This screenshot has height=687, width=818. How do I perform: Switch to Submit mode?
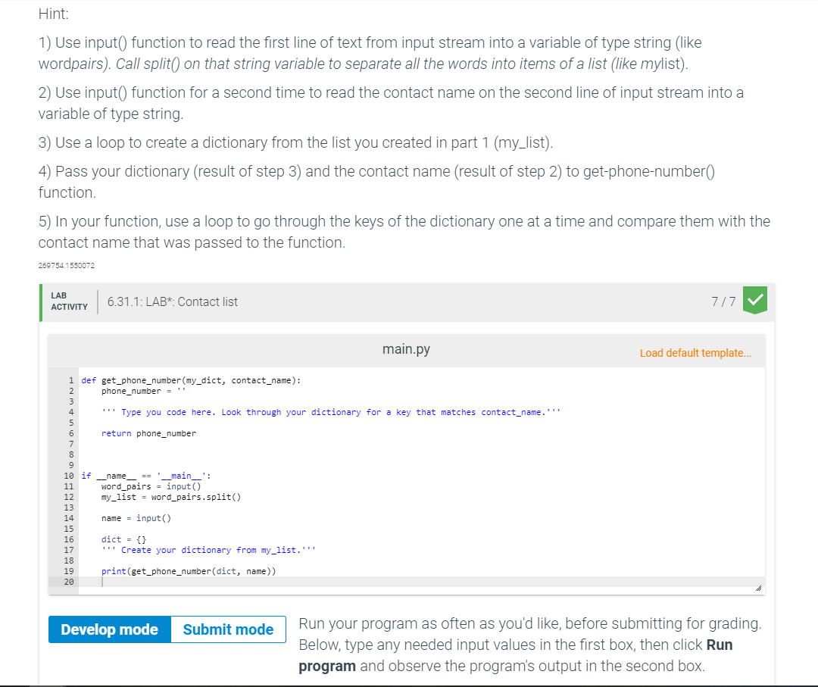228,629
